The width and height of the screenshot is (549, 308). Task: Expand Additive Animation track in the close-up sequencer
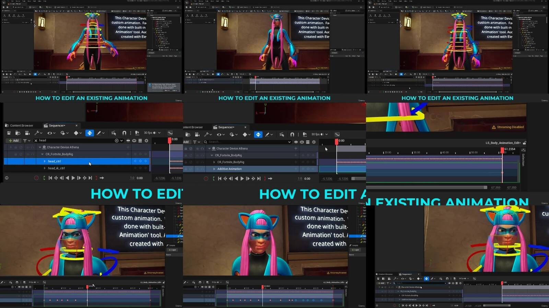coord(214,169)
